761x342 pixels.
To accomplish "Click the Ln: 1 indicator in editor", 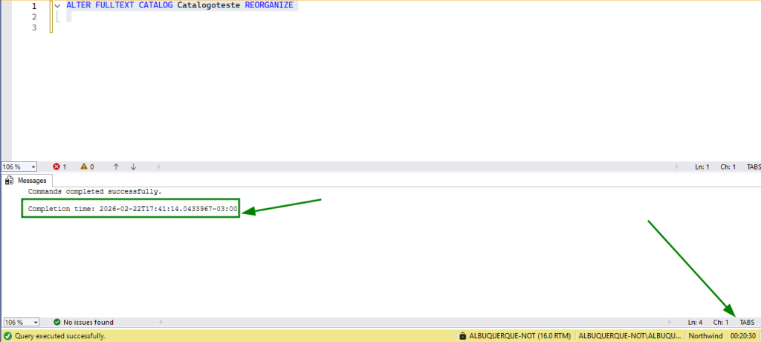I will click(x=702, y=167).
